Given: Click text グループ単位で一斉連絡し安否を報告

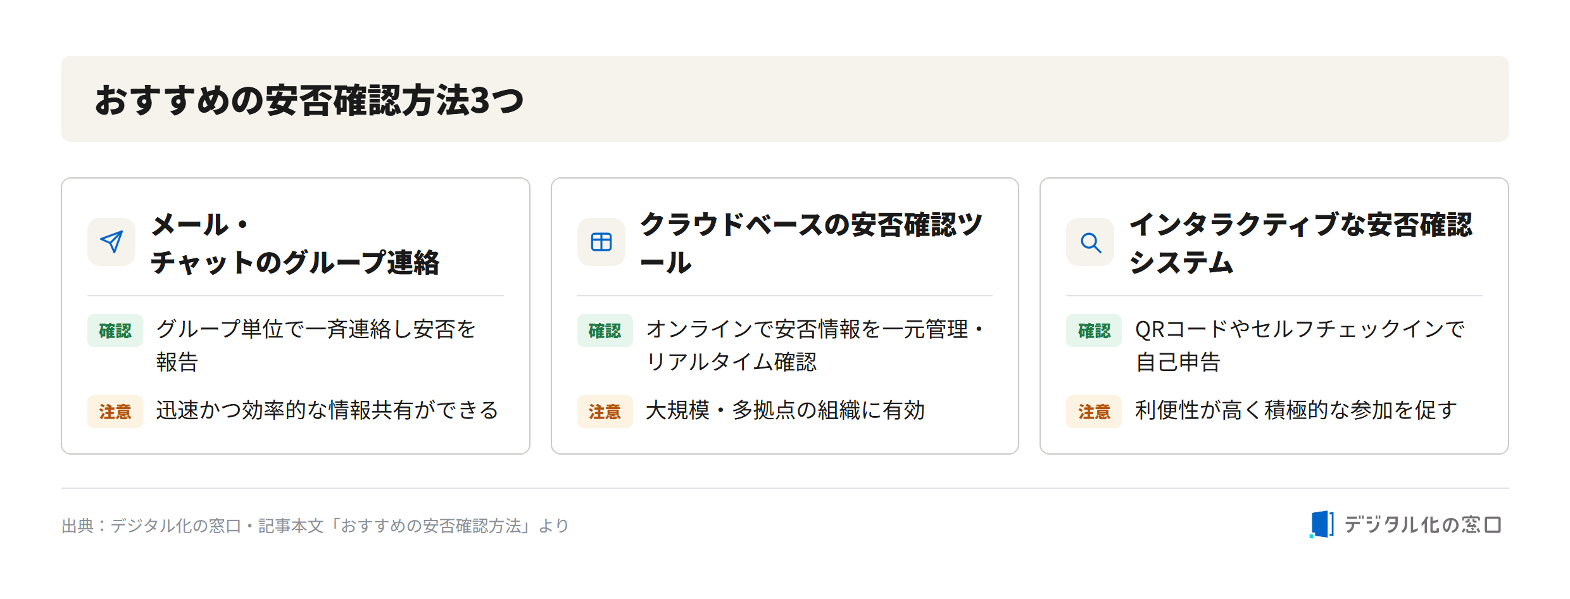Looking at the screenshot, I should pyautogui.click(x=315, y=345).
